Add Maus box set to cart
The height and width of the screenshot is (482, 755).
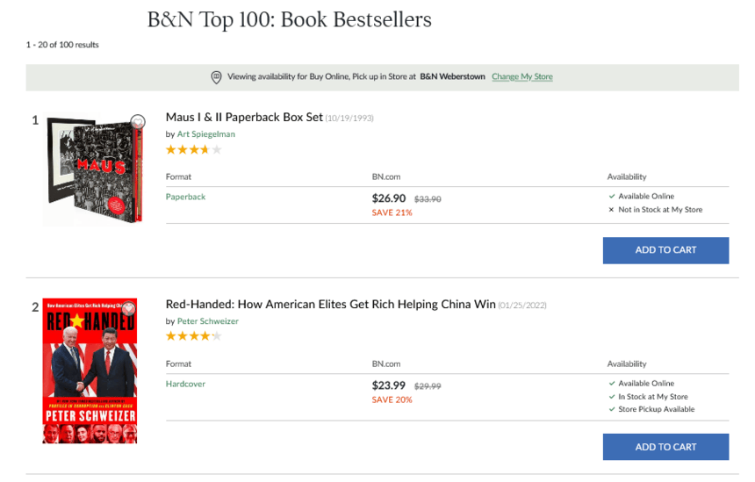pos(665,250)
